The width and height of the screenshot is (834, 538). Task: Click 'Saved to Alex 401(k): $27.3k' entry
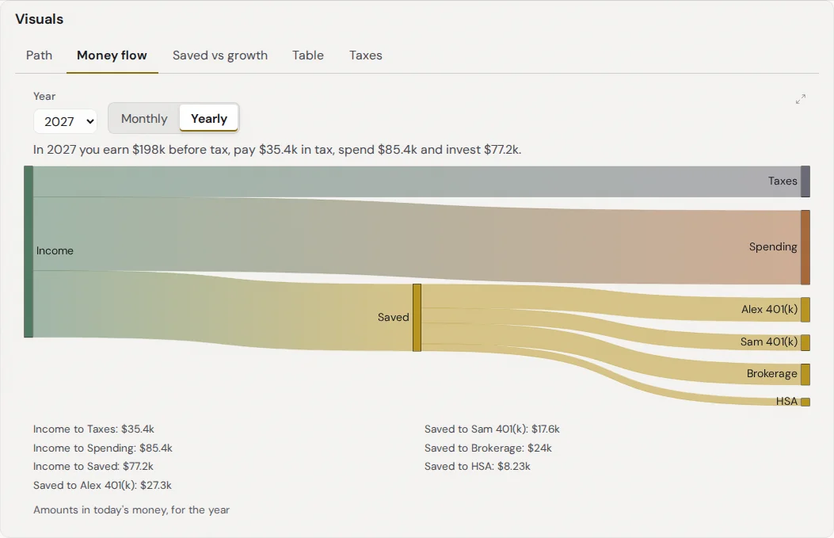click(102, 486)
